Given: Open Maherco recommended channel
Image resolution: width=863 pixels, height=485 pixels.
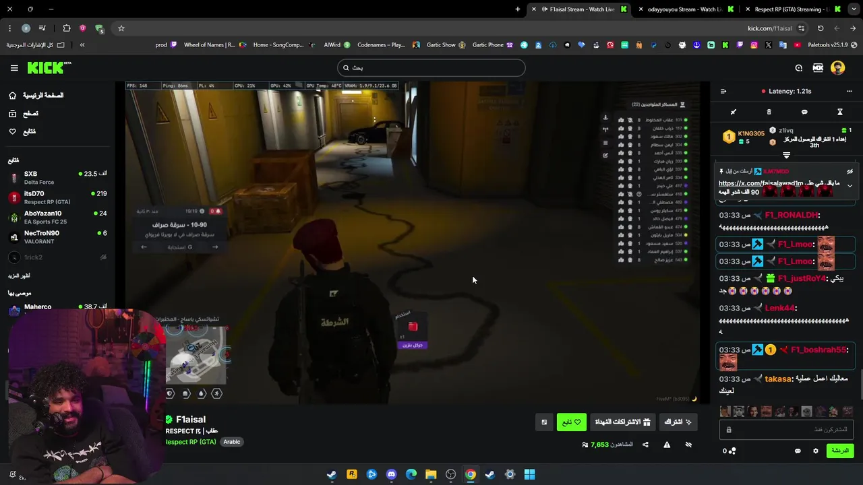Looking at the screenshot, I should point(58,308).
